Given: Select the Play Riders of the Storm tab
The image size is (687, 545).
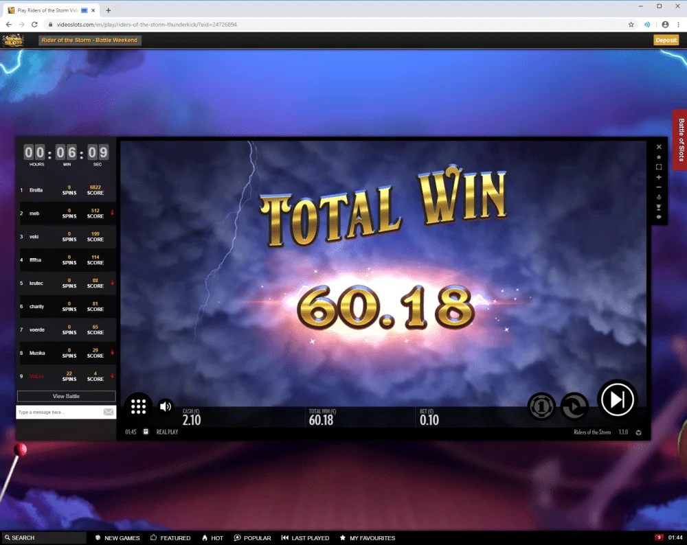Looking at the screenshot, I should point(52,10).
